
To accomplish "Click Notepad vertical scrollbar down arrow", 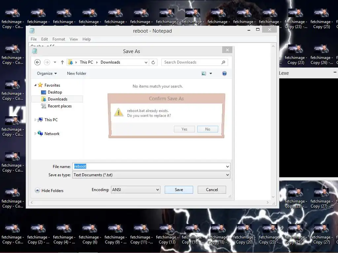I will pos(273,197).
